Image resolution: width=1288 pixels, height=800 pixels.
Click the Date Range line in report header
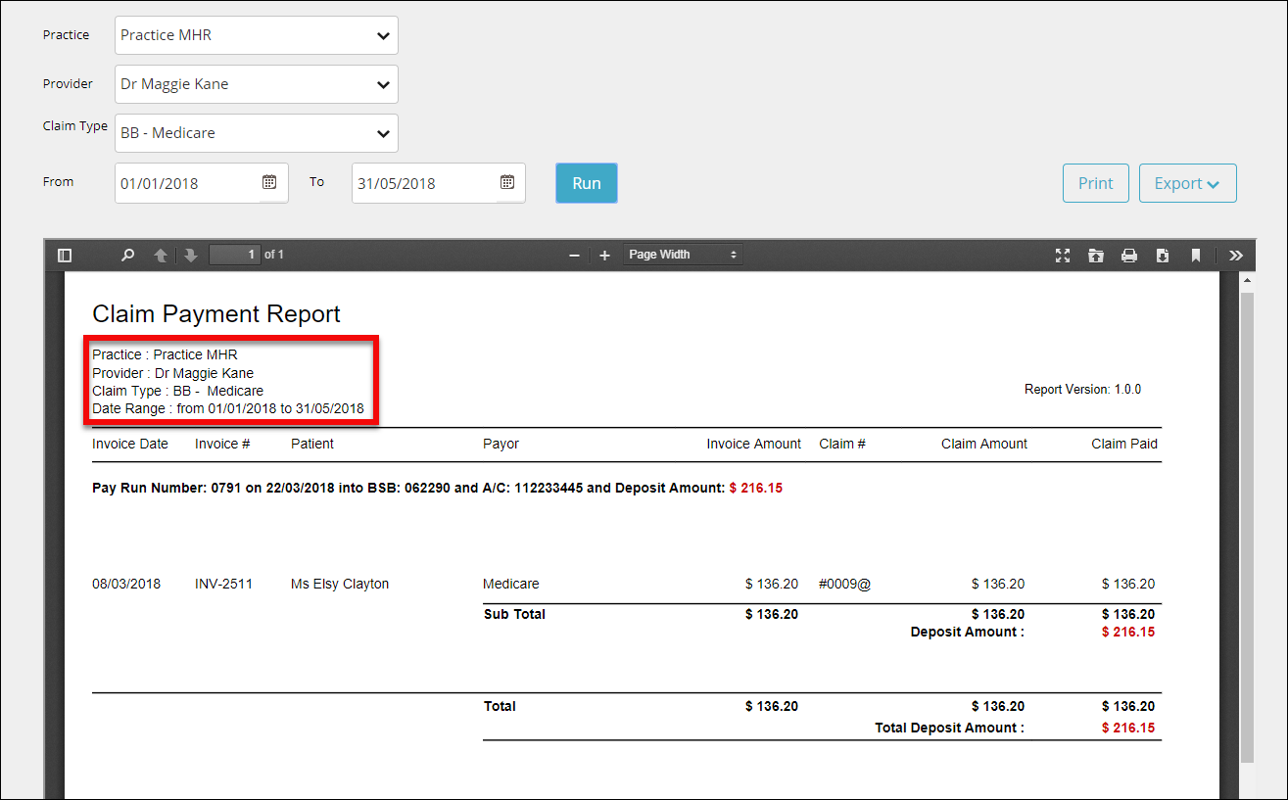(x=228, y=408)
